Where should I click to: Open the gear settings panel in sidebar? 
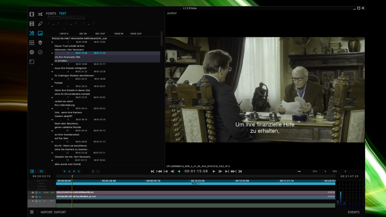pos(32,52)
